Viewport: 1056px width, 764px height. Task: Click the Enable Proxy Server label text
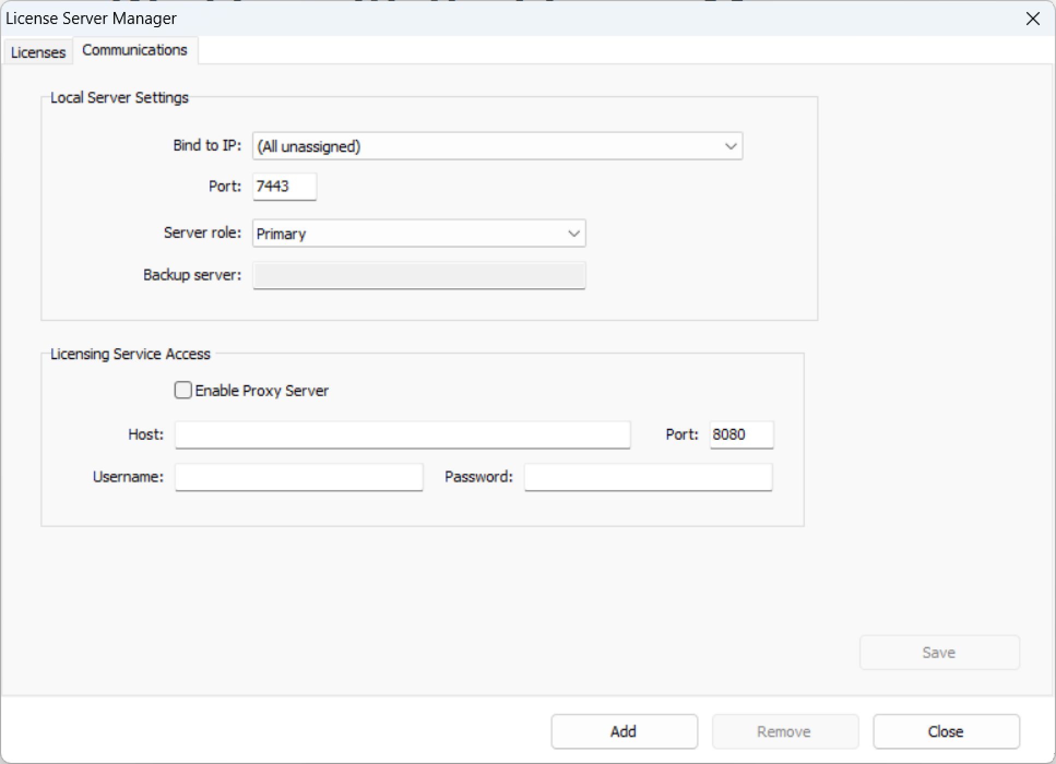click(262, 391)
